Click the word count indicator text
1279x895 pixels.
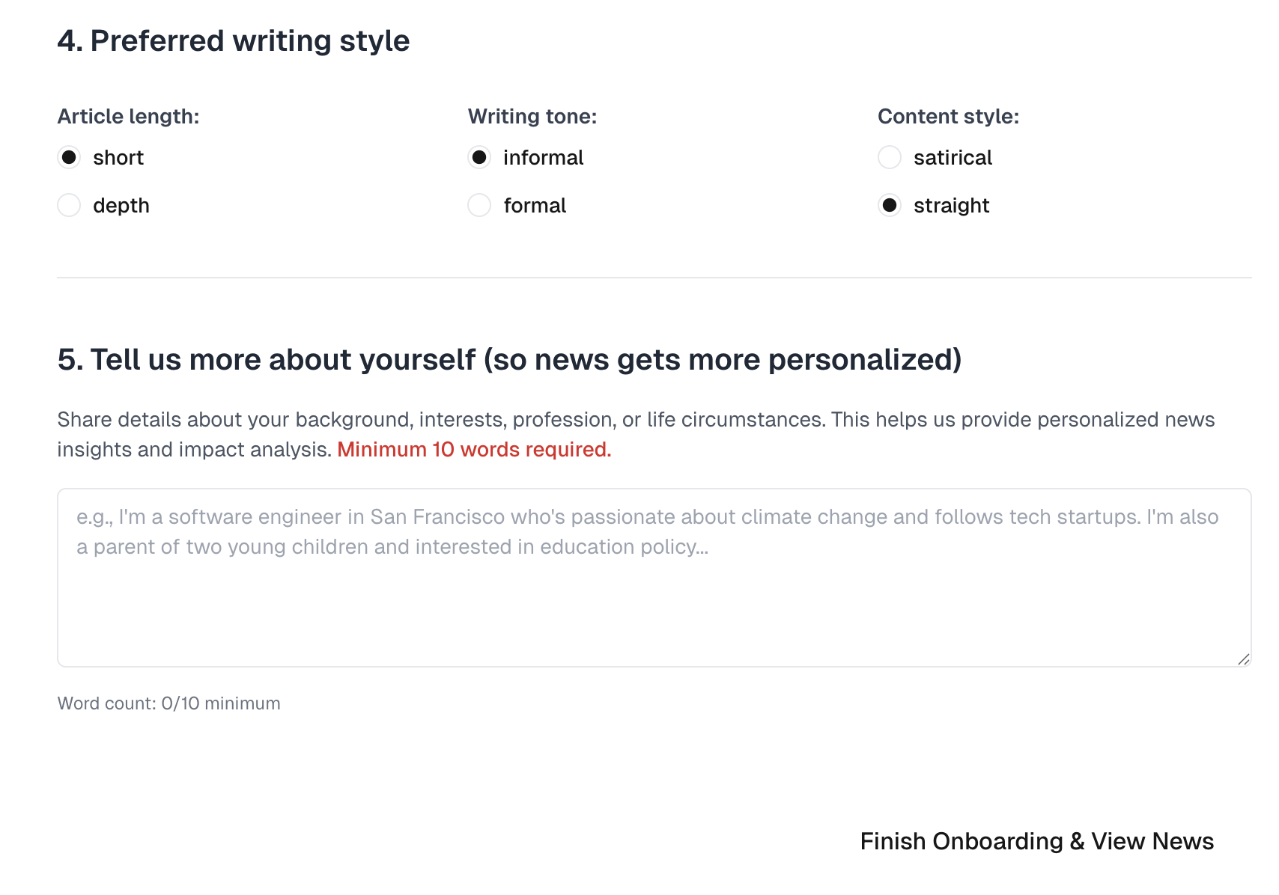coord(168,703)
